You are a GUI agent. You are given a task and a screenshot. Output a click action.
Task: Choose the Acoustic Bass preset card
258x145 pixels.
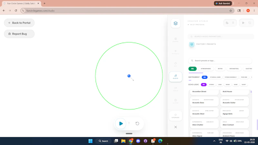(204, 101)
